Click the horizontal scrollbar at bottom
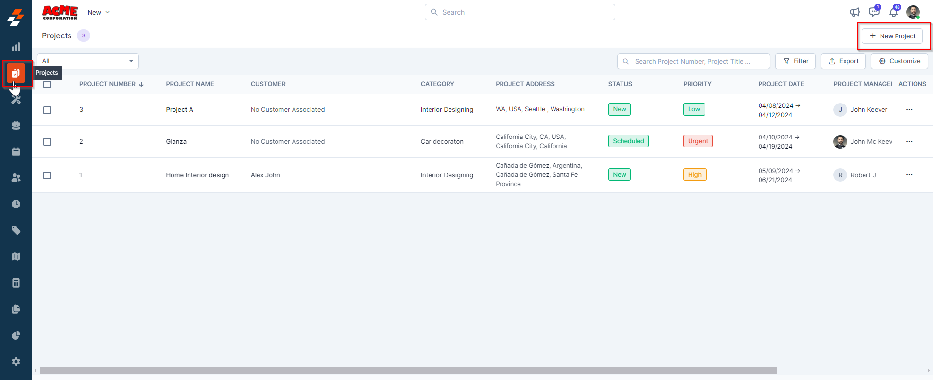Image resolution: width=933 pixels, height=380 pixels. tap(408, 371)
